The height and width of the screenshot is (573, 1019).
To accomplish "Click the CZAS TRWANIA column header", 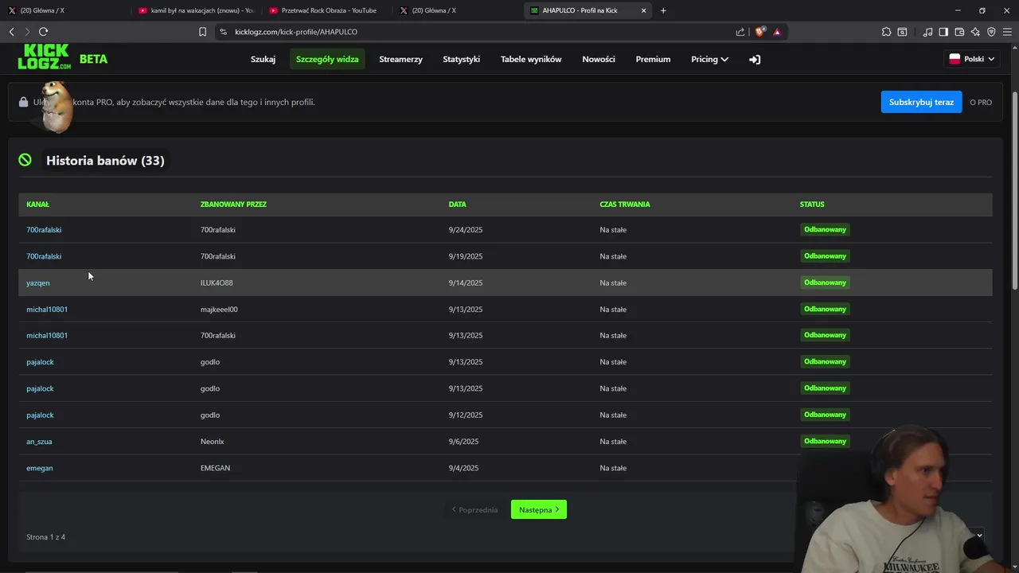I will 625,205.
